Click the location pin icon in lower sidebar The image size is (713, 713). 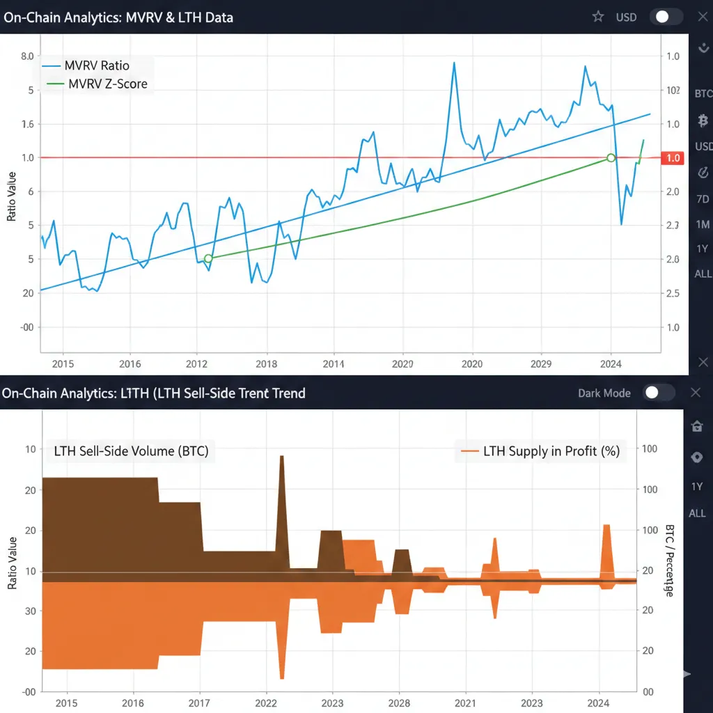697,457
